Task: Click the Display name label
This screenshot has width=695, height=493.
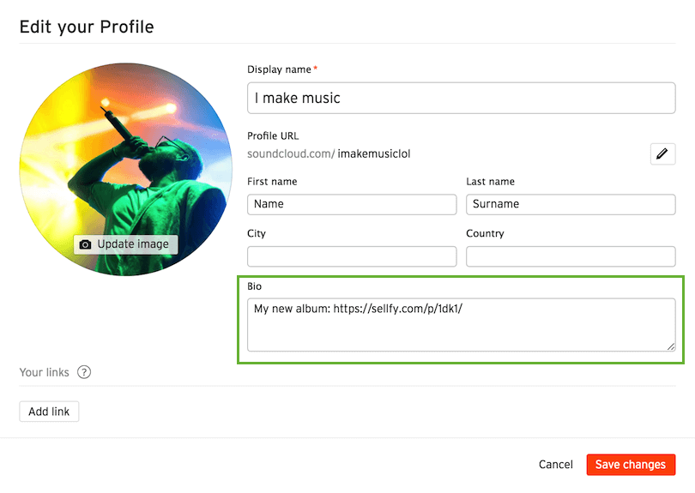Action: click(280, 69)
